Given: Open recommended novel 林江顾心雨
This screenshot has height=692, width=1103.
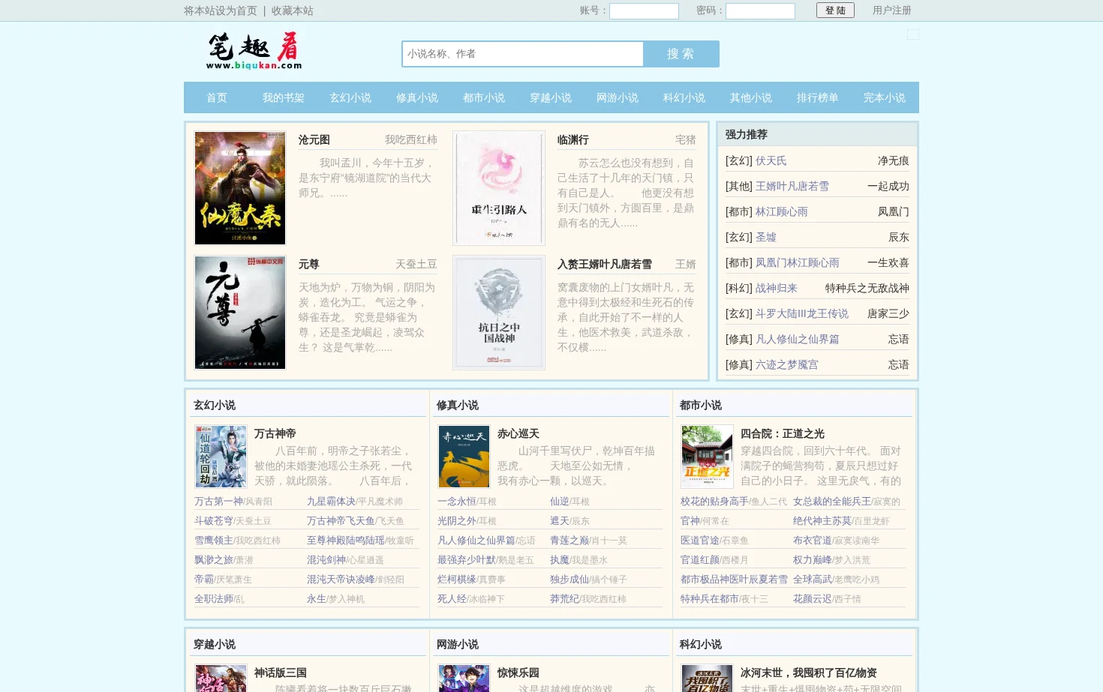Looking at the screenshot, I should point(782,211).
